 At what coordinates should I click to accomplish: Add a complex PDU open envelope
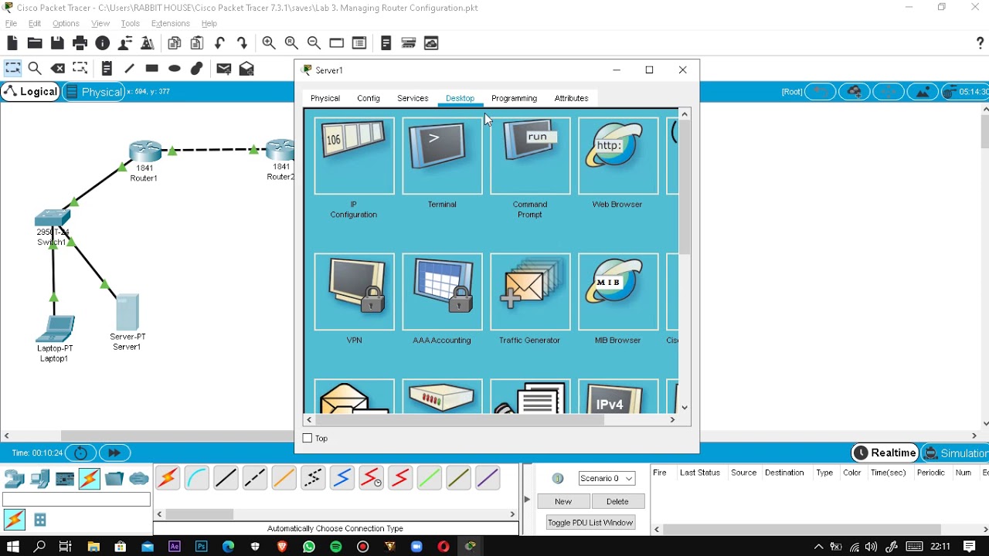point(246,69)
